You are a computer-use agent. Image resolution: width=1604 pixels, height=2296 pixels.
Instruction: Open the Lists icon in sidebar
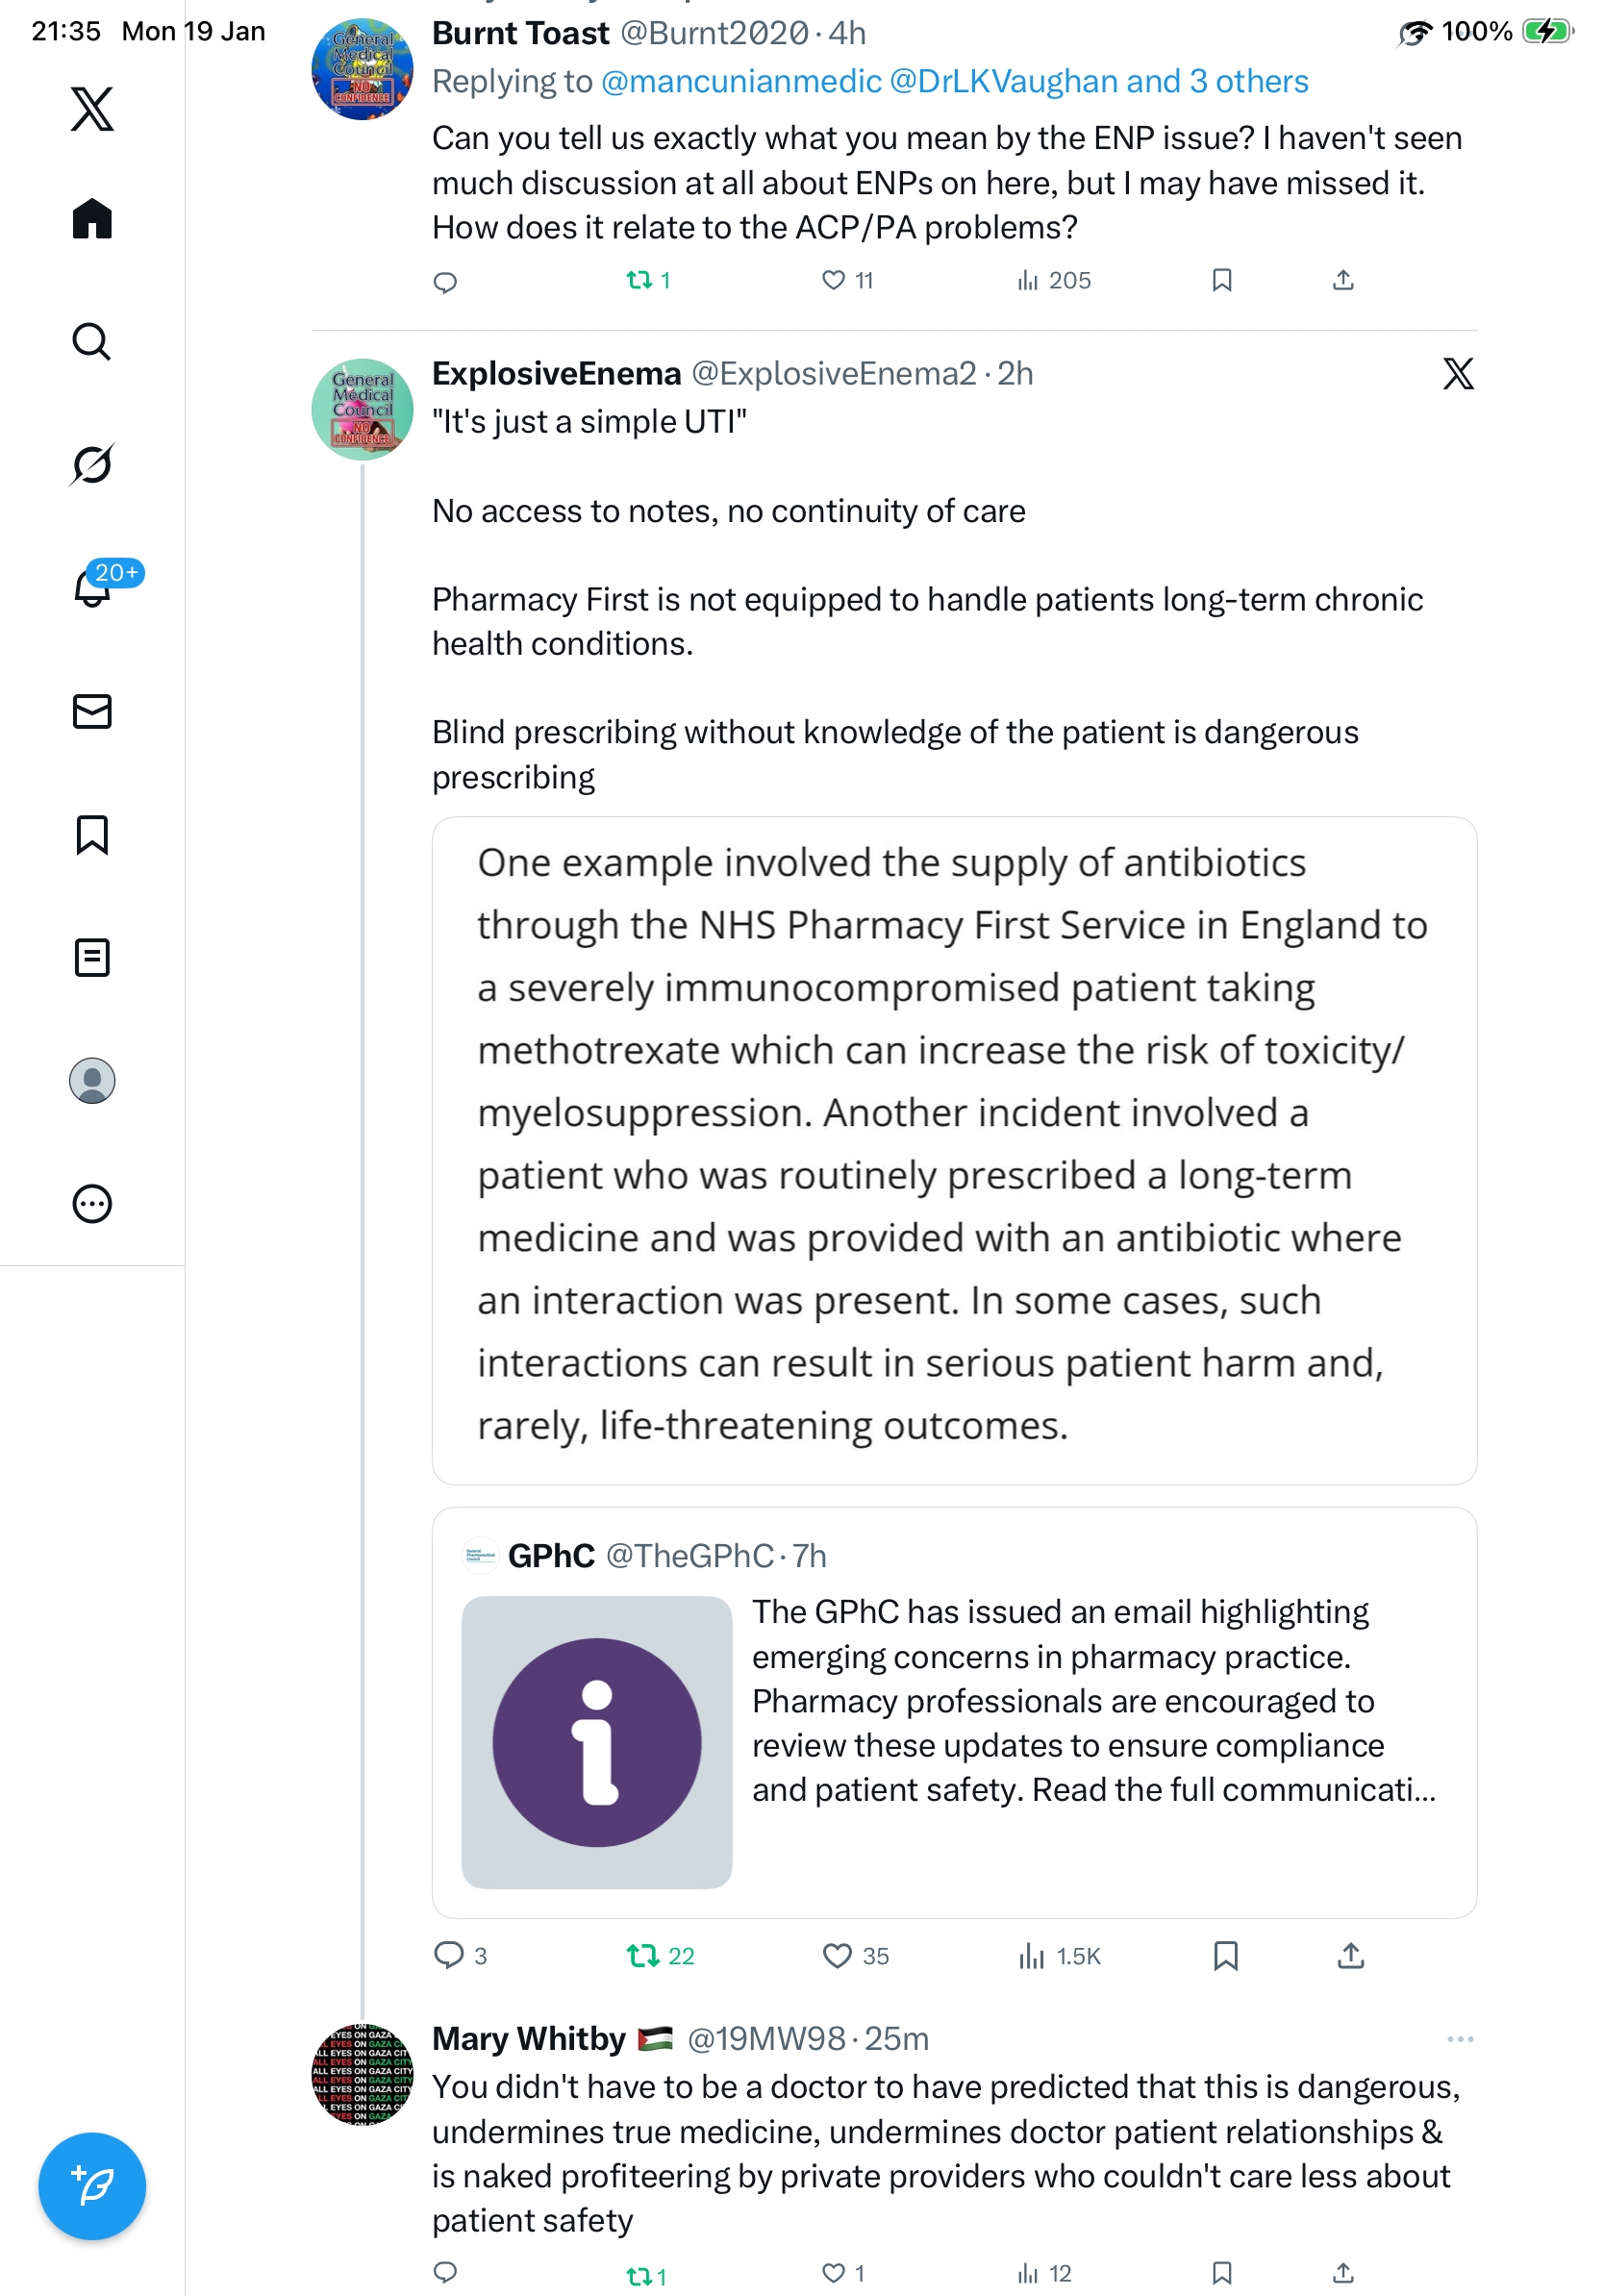coord(92,957)
